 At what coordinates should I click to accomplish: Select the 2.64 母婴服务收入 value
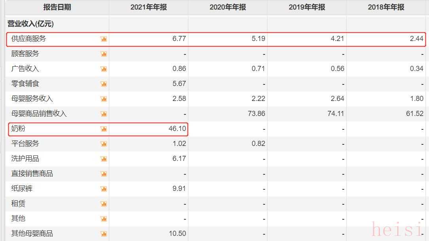337,99
